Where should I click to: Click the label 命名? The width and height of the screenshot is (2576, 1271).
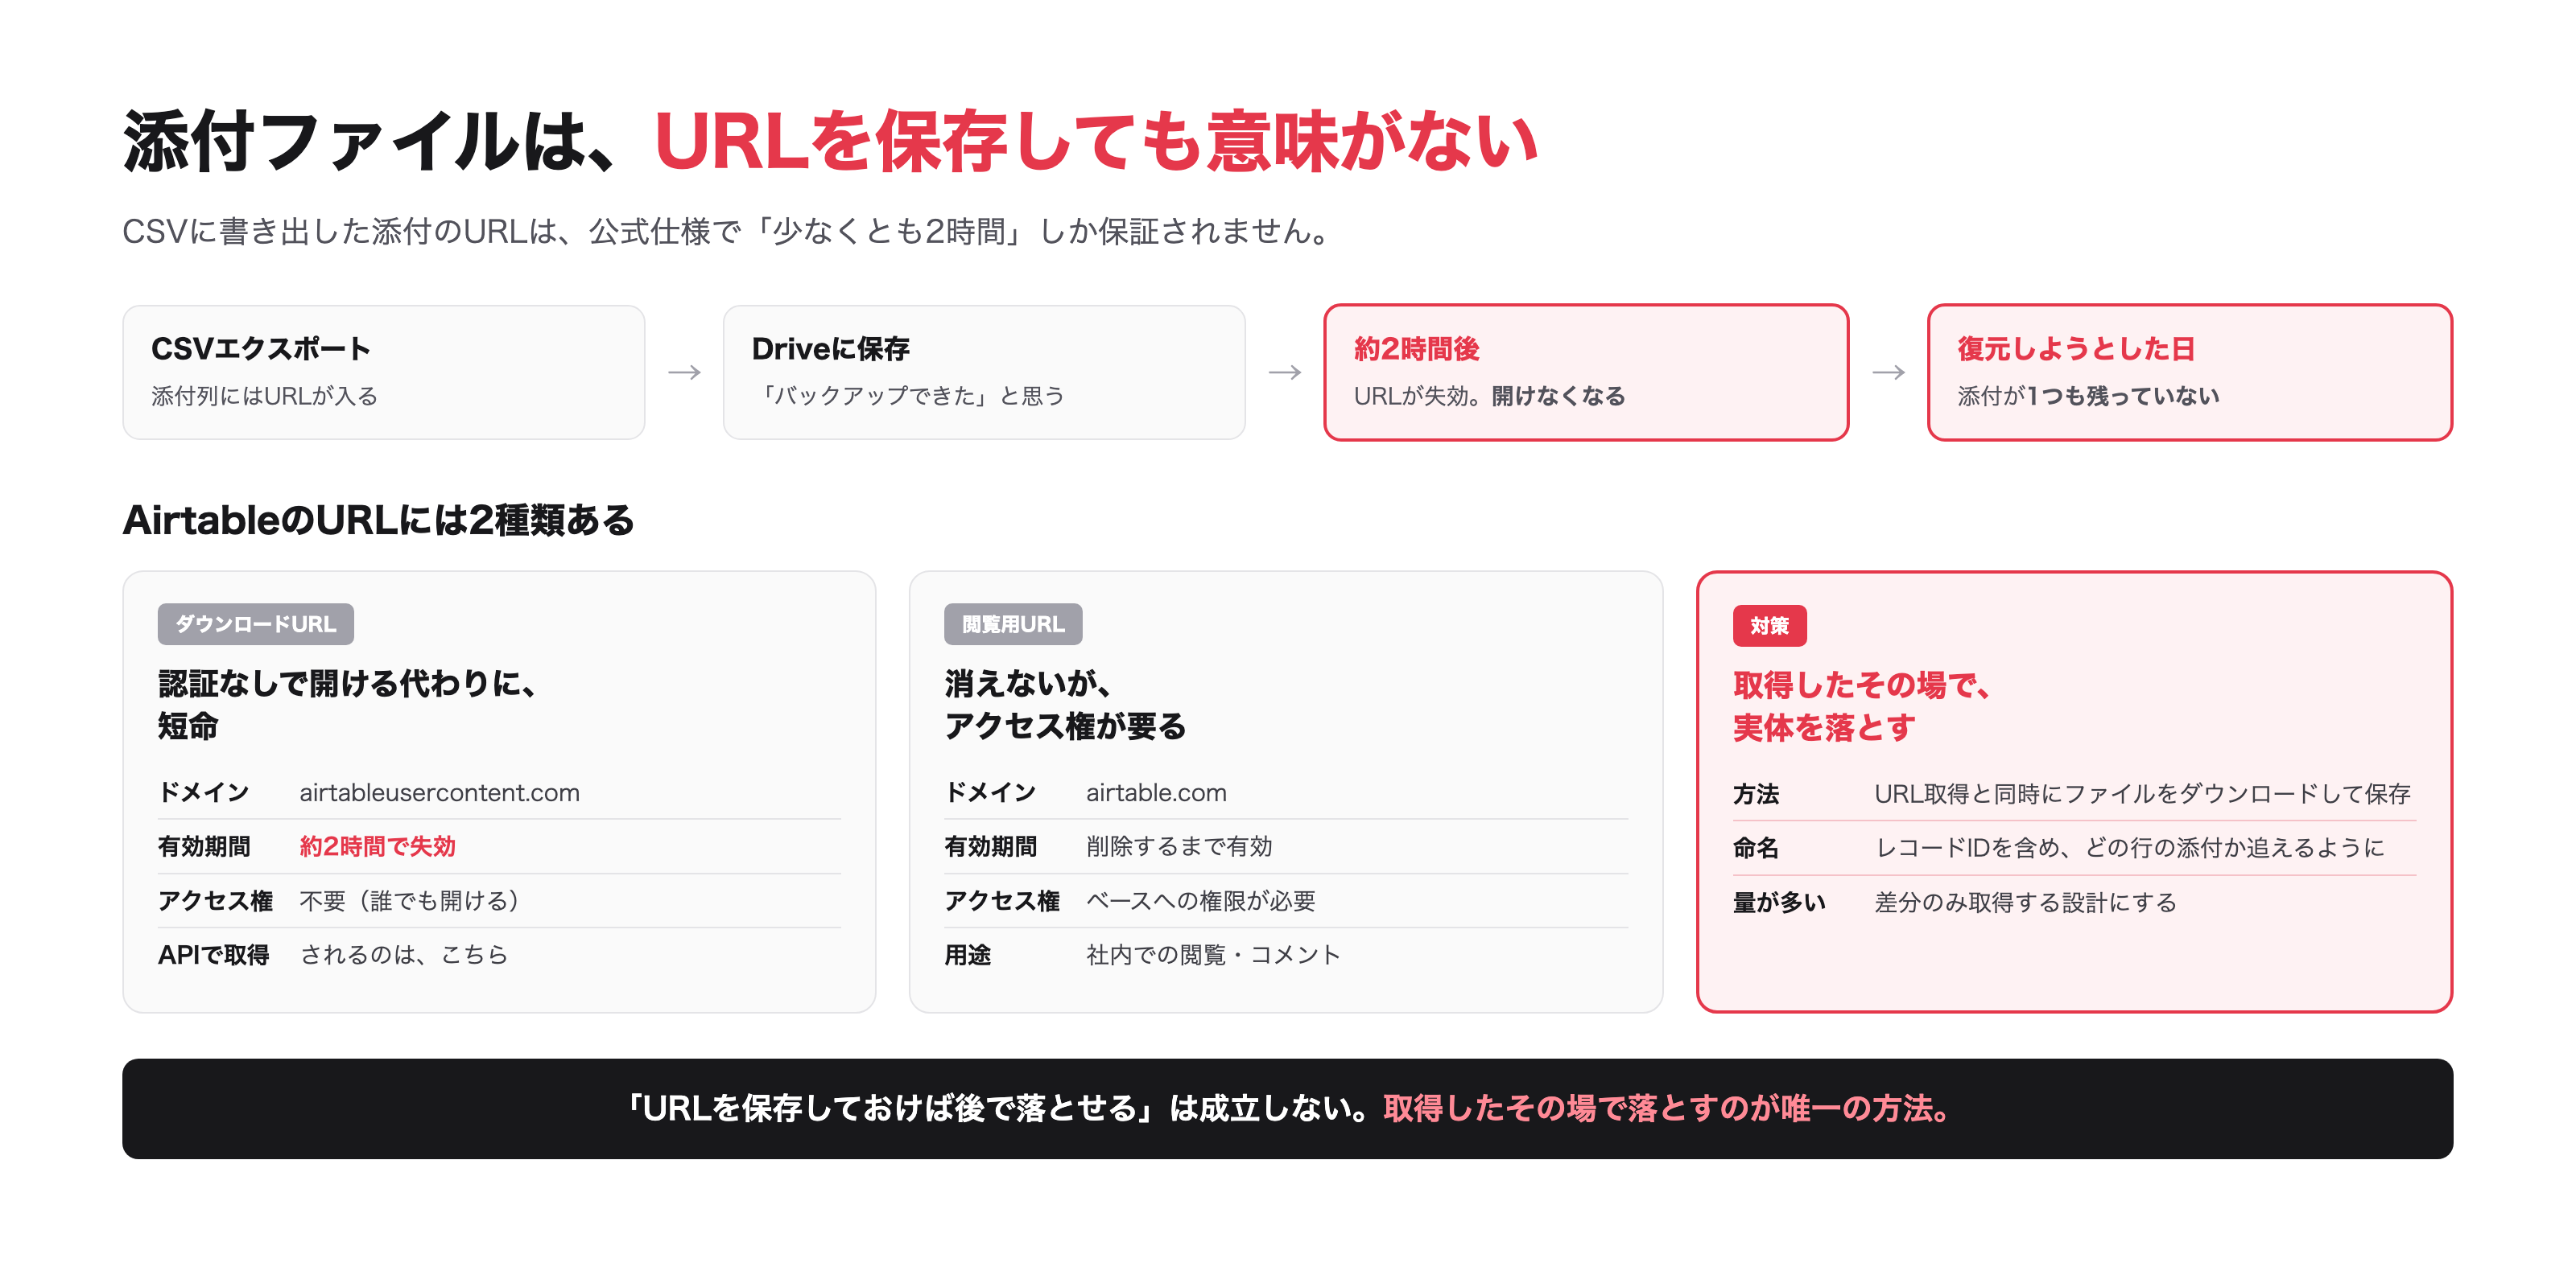click(1757, 847)
